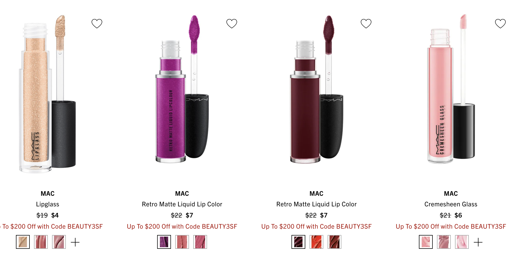Click the heart icon on burgundy Retro Matte Lip Color
The height and width of the screenshot is (261, 515).
point(366,24)
